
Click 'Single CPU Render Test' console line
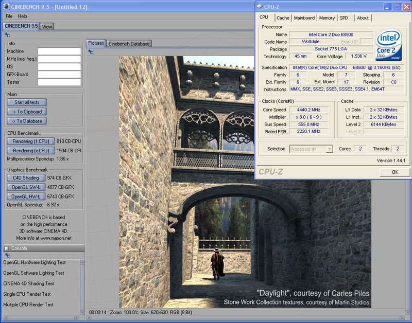tap(27, 294)
